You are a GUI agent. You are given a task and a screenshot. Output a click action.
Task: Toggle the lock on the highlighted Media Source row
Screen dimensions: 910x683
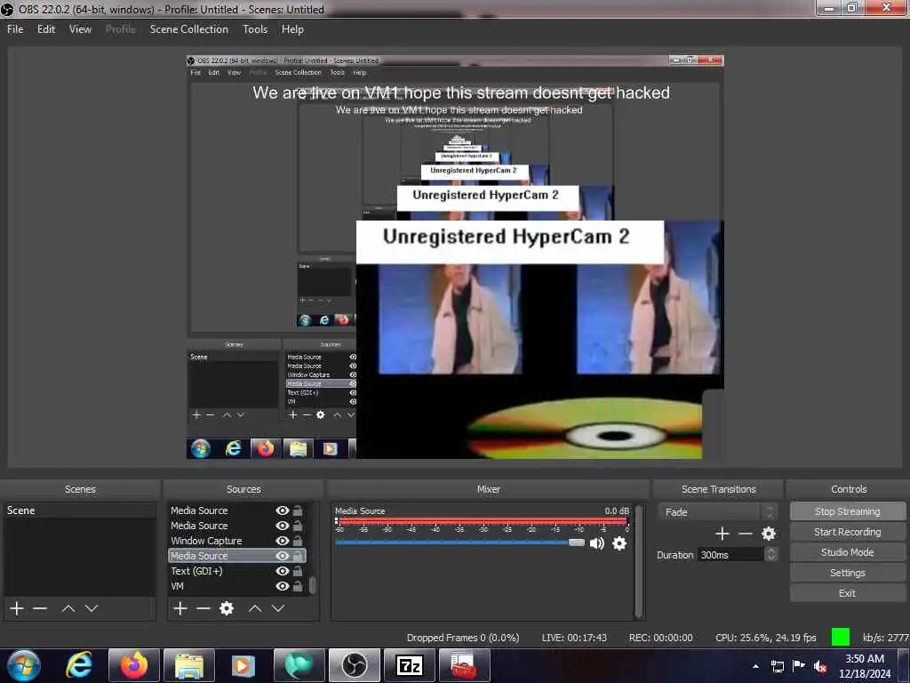[x=297, y=556]
